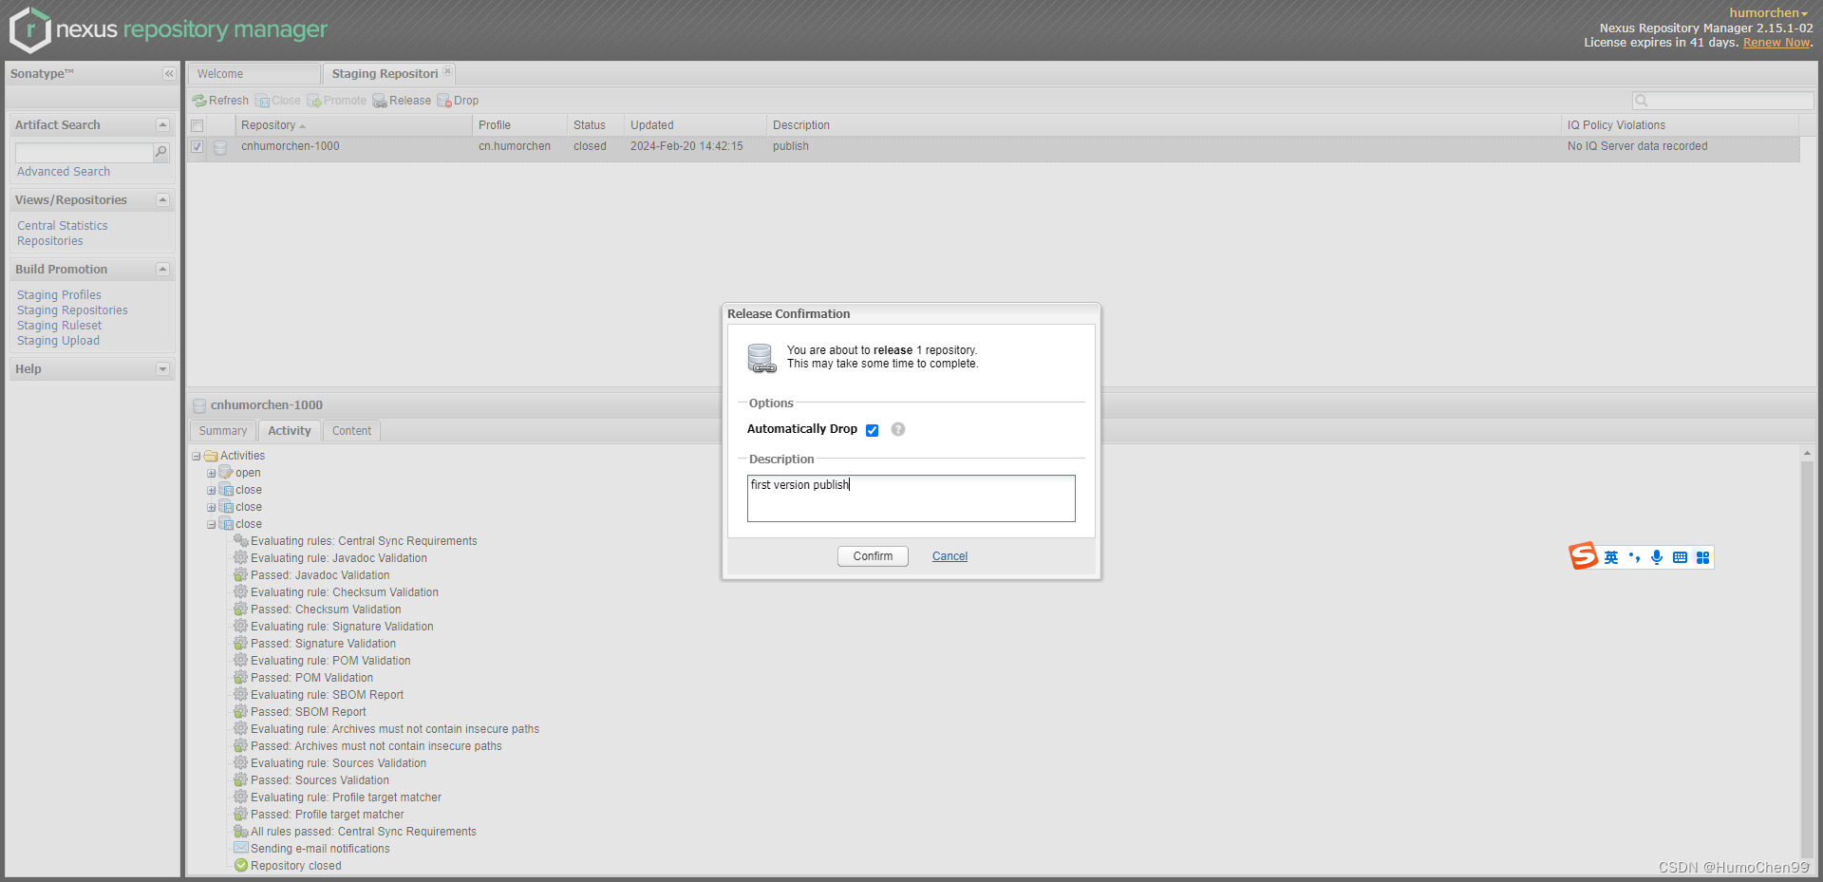Switch to the Welcome tab

tap(253, 74)
